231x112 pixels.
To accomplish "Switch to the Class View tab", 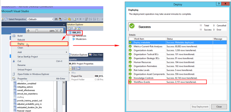I will click(x=96, y=55).
